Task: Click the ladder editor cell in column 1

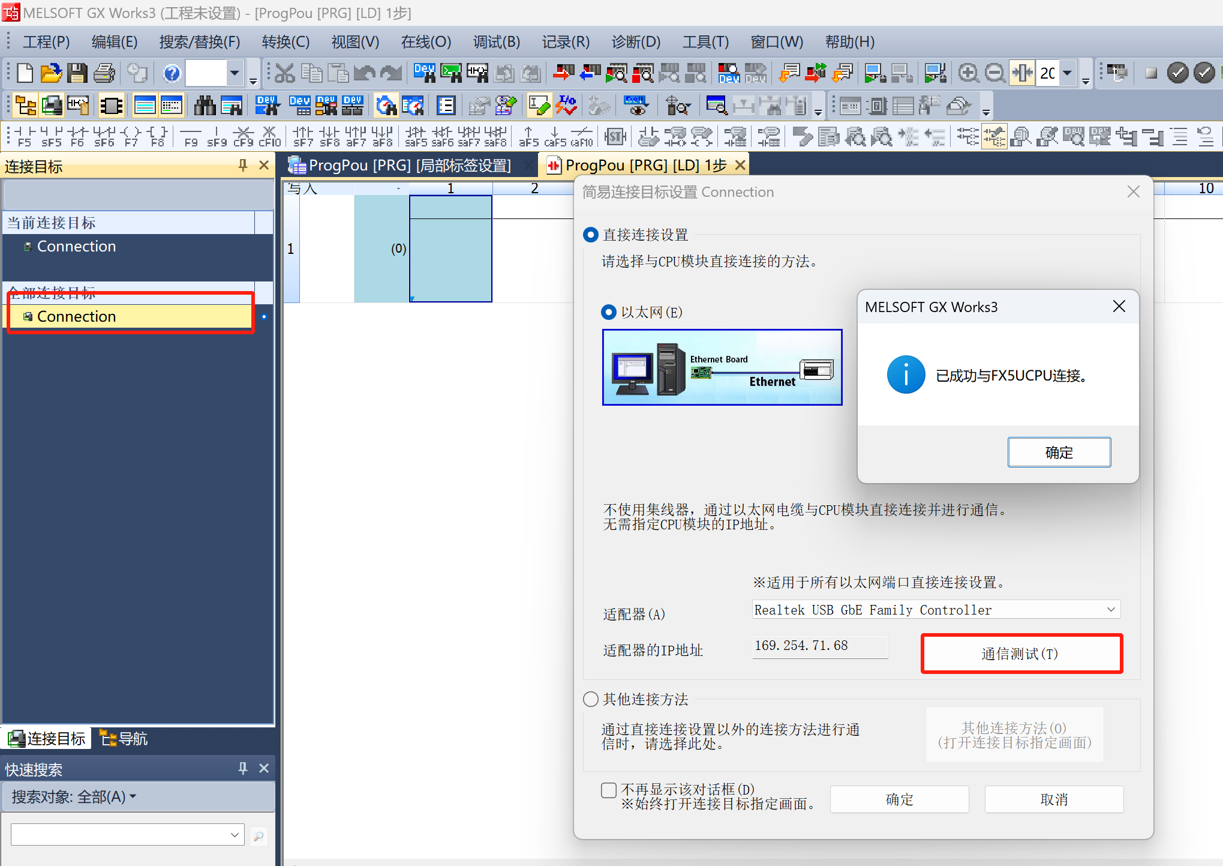Action: tap(450, 248)
